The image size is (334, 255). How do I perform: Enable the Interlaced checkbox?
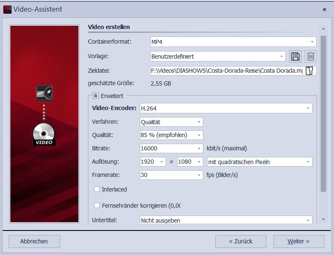coord(97,189)
